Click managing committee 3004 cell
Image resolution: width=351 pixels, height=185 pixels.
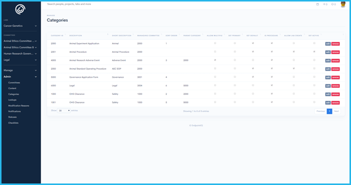tap(140, 85)
